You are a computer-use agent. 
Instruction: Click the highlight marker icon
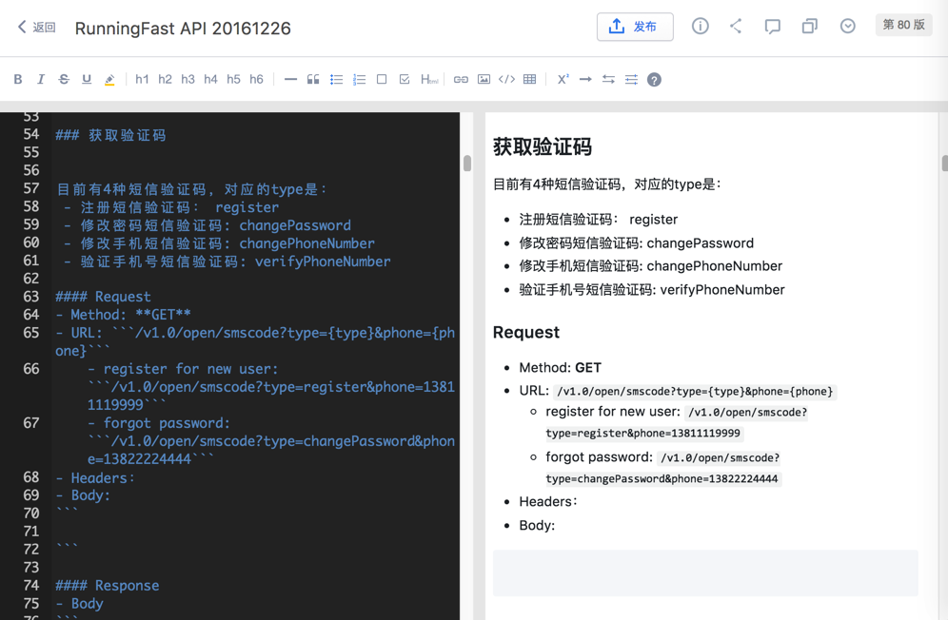(109, 79)
